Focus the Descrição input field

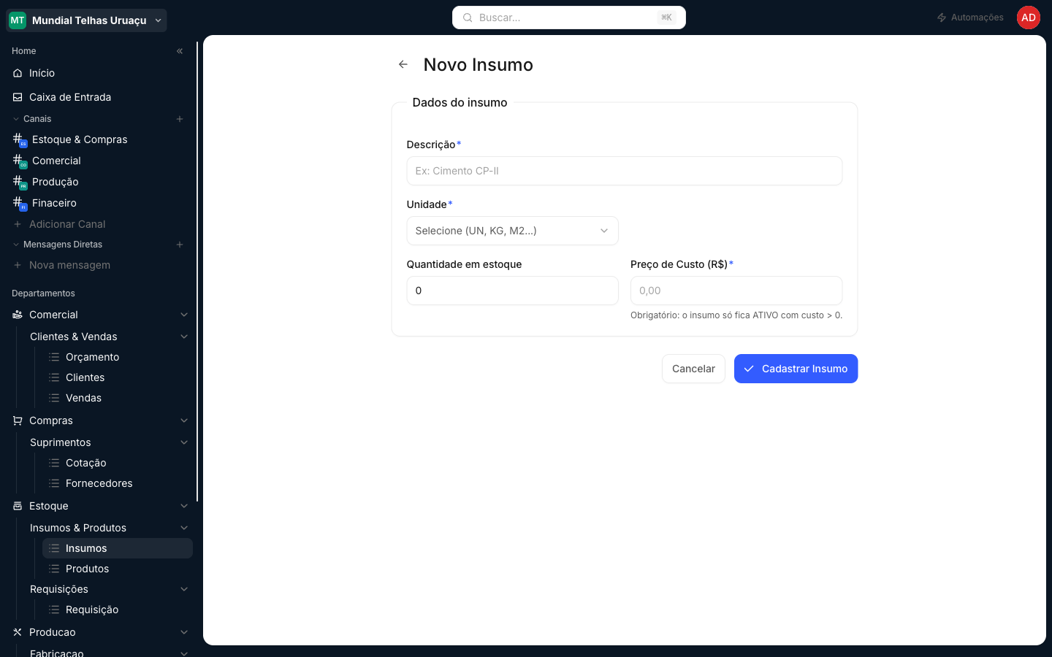point(625,171)
